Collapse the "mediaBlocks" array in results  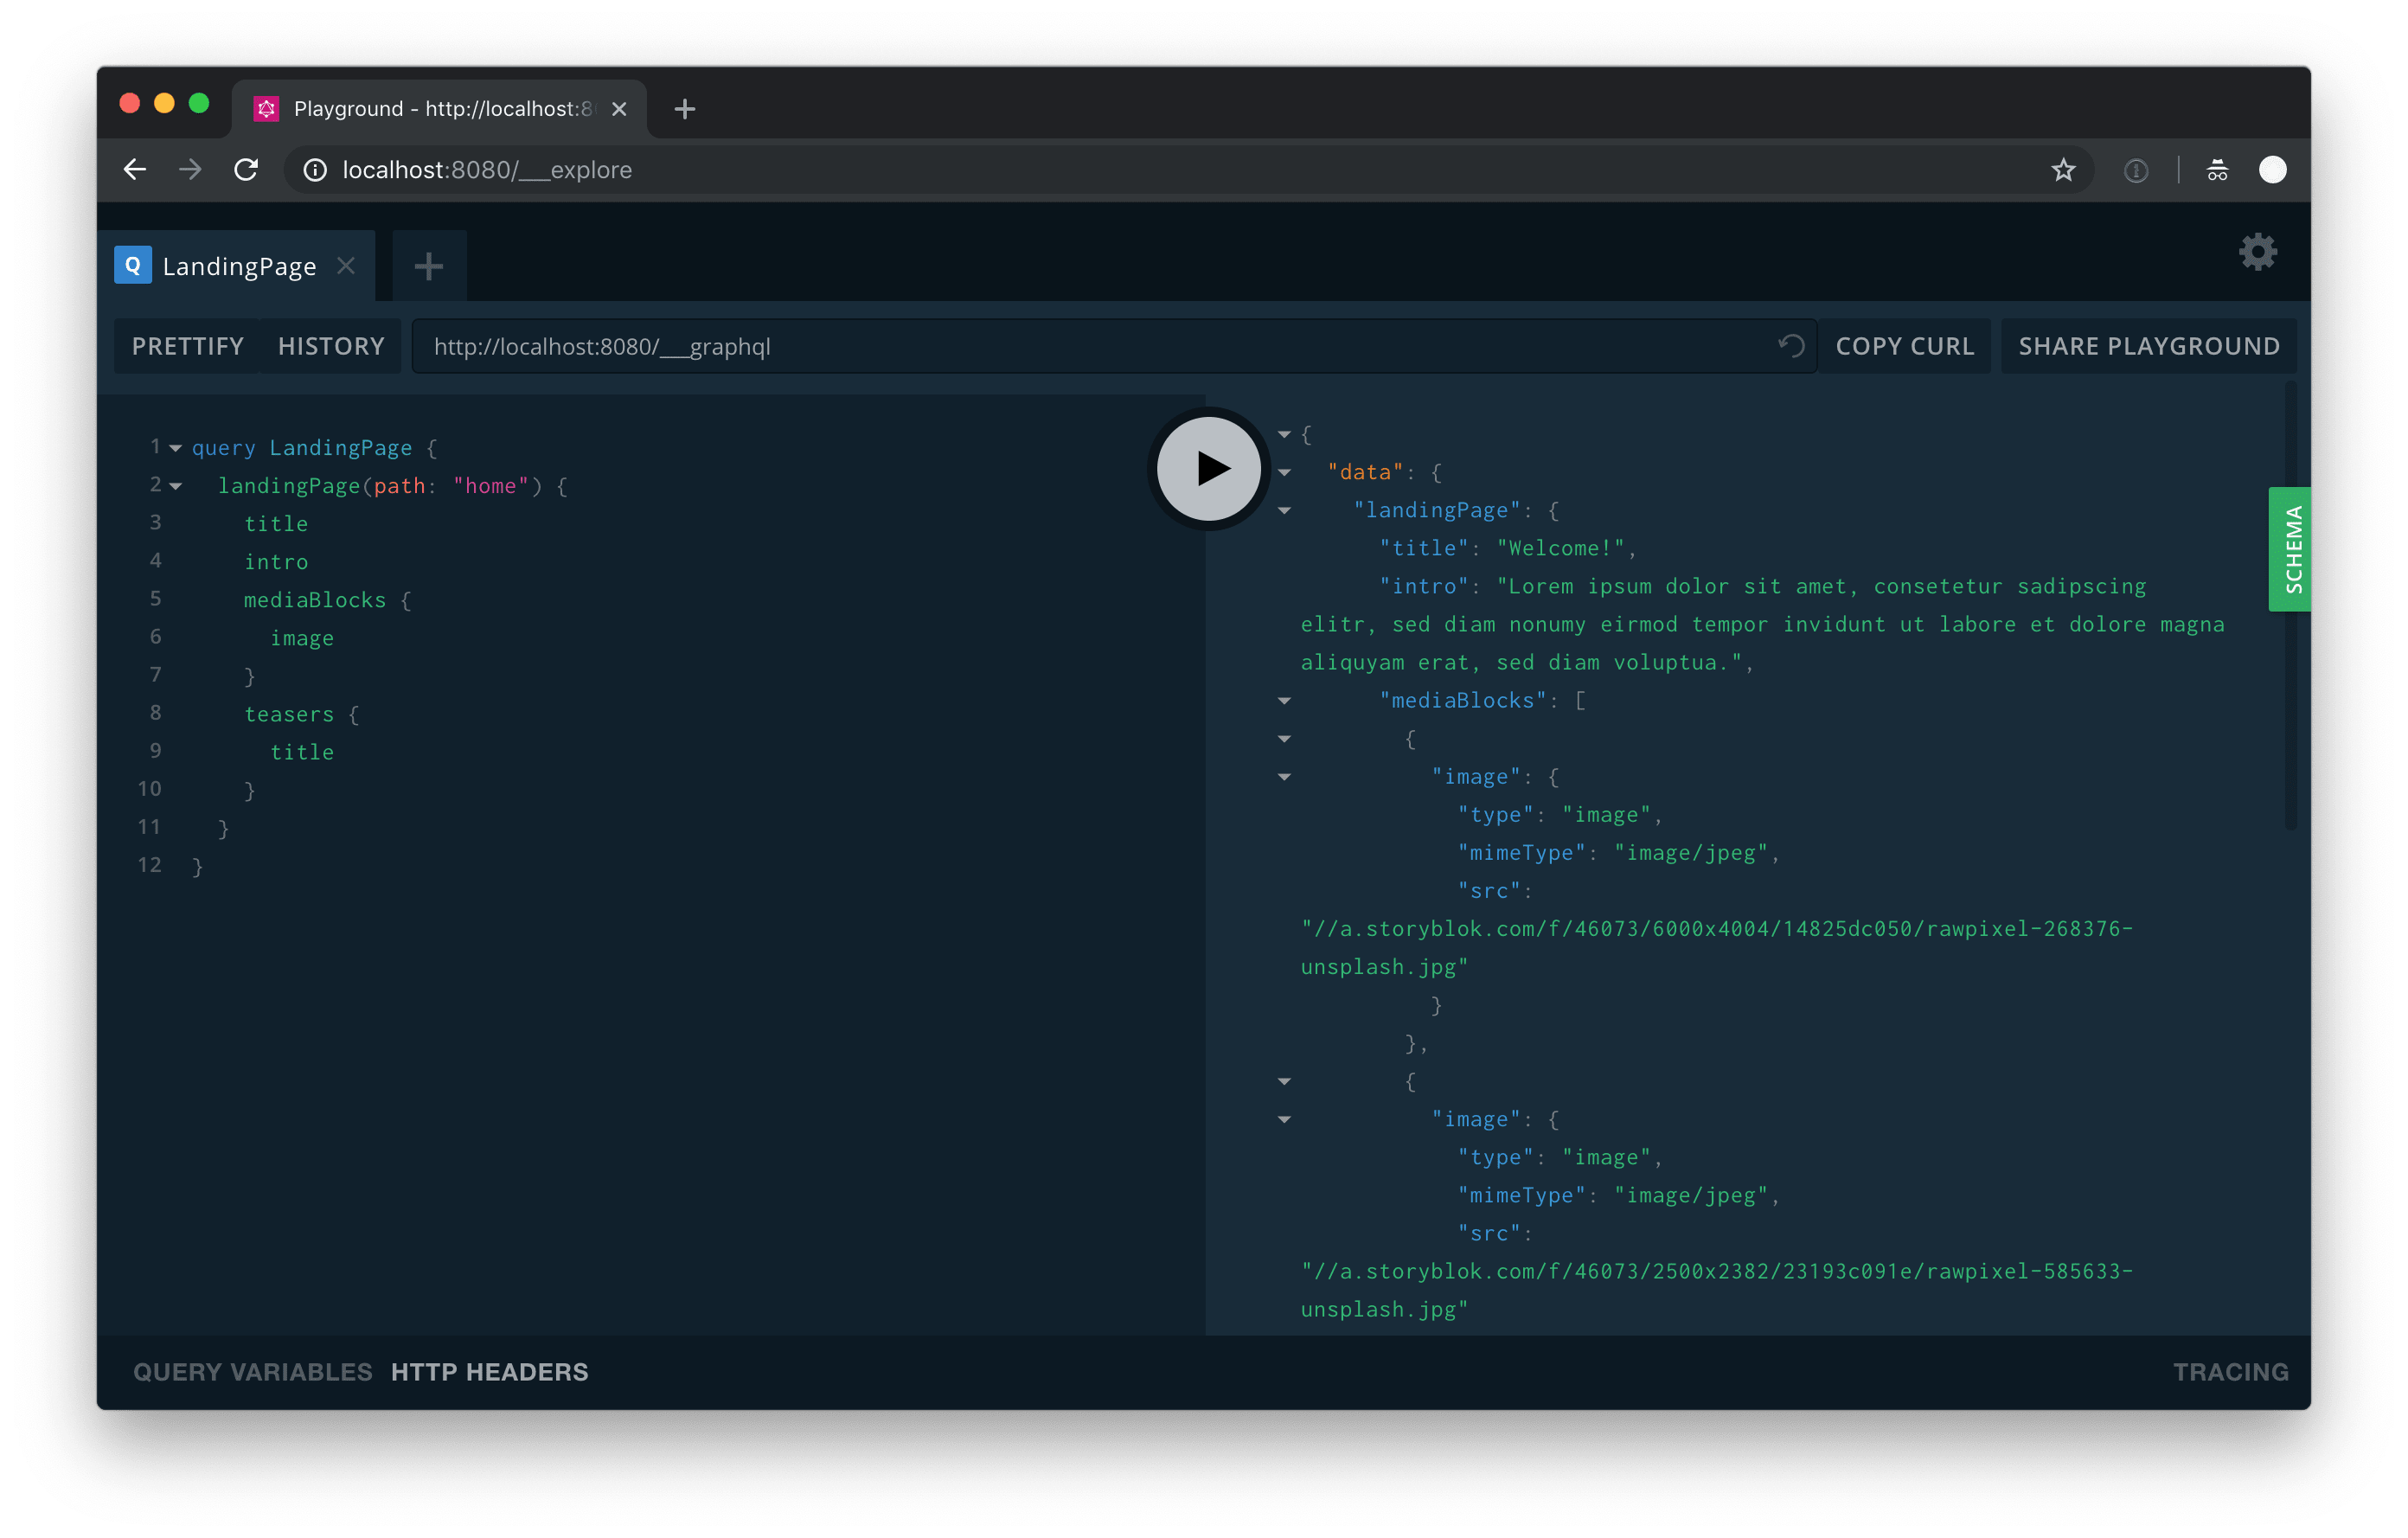coord(1284,701)
